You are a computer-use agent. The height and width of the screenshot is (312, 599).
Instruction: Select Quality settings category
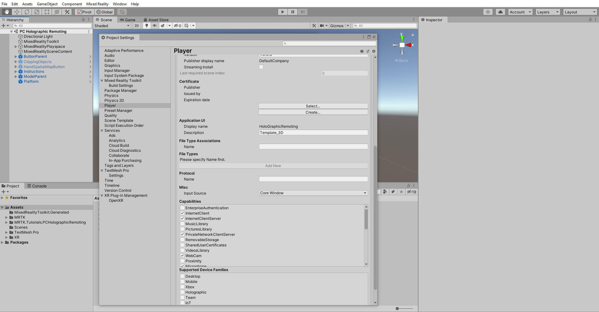point(111,116)
